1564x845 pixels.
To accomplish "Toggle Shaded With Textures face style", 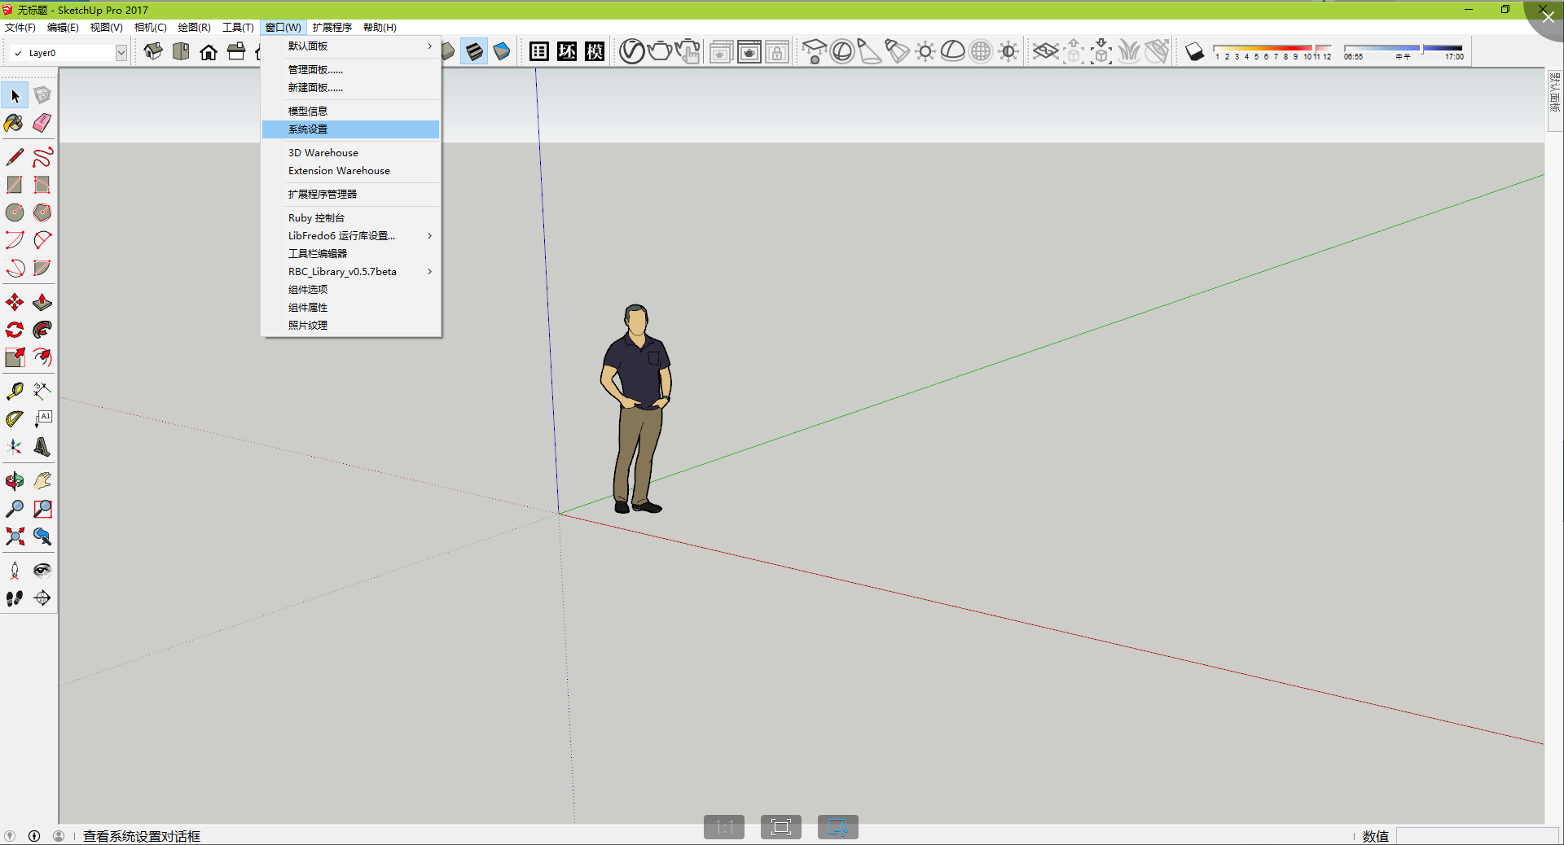I will point(474,52).
